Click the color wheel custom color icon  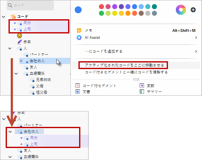pyautogui.click(x=181, y=10)
